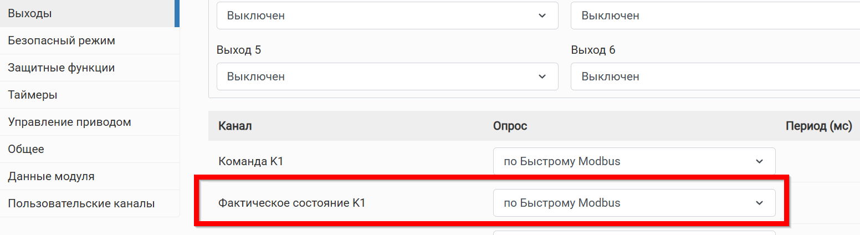Click the chevron in Выход 5 dropdown
The height and width of the screenshot is (235, 860).
coord(542,76)
